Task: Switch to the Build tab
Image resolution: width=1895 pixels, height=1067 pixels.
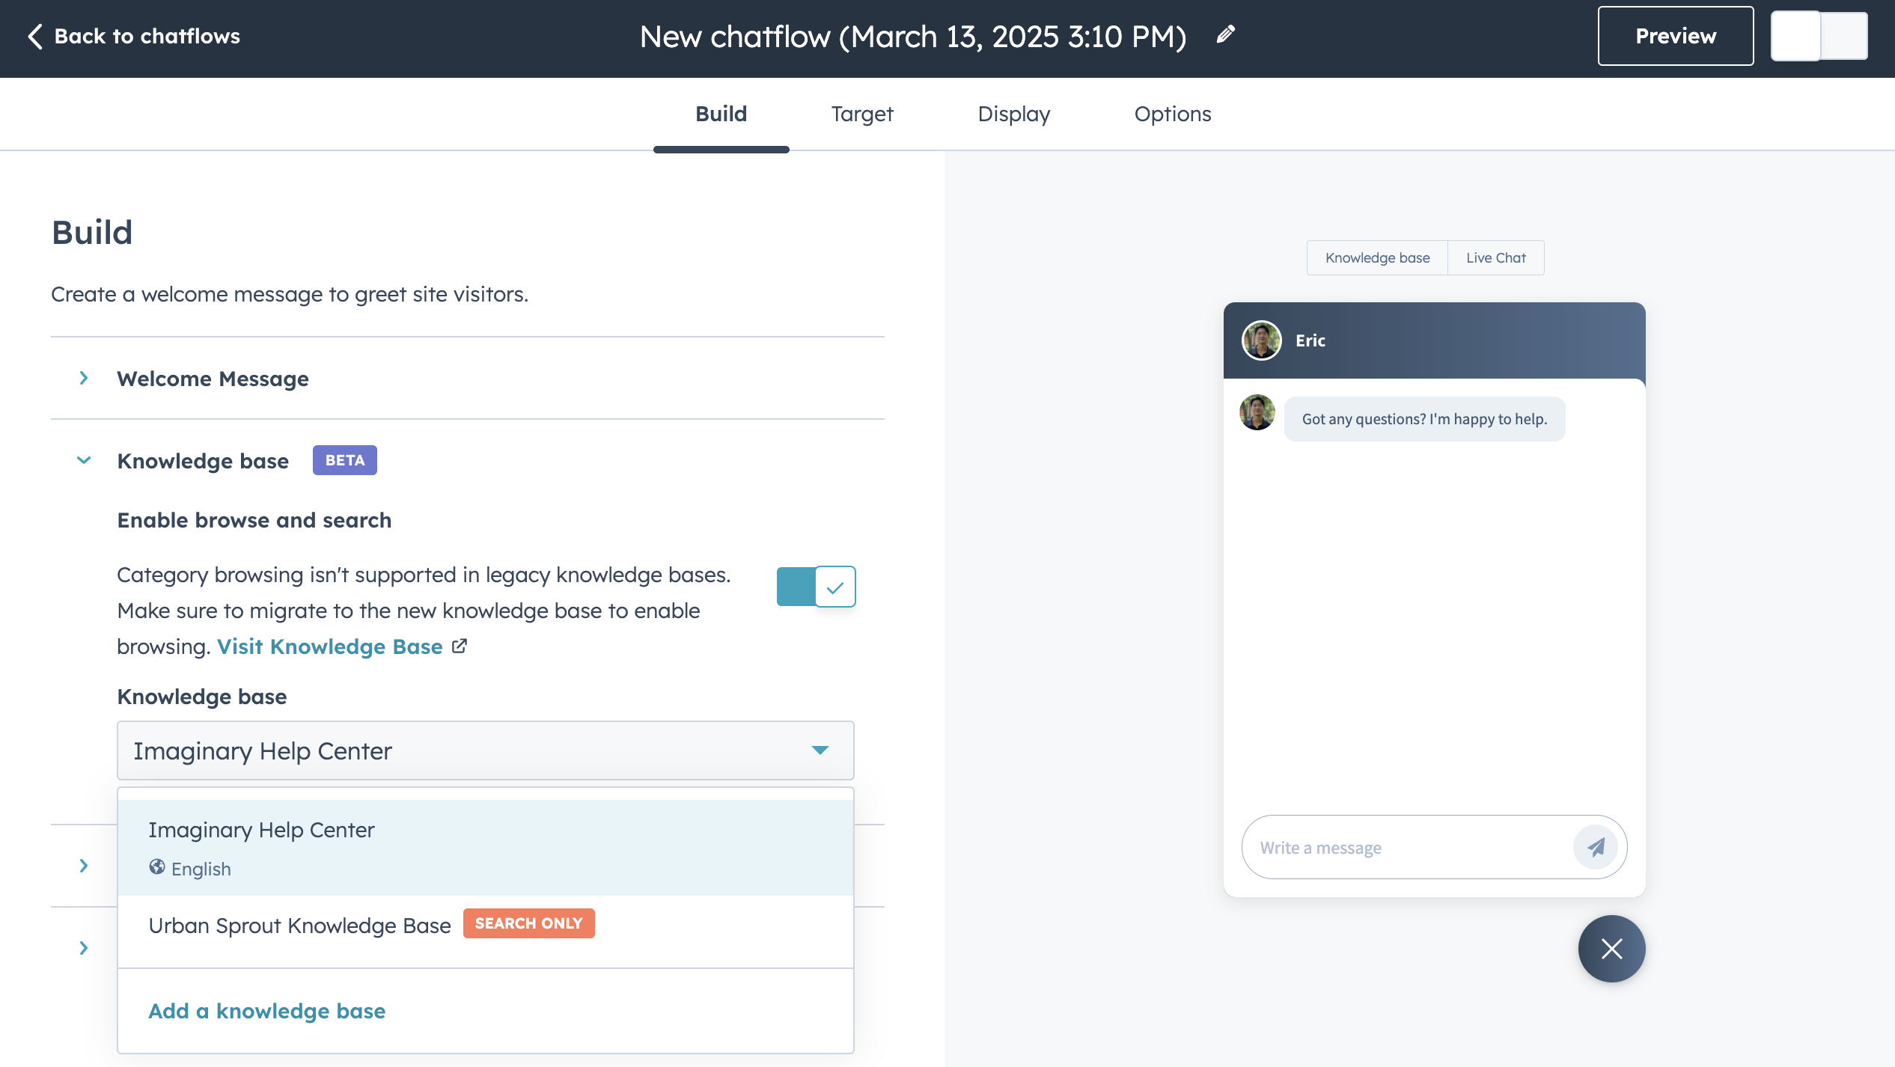Action: [x=721, y=114]
